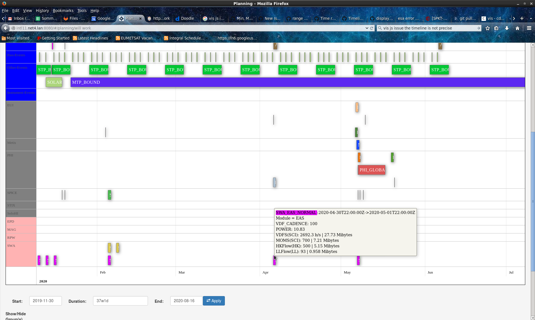Screen dimensions: 535x320
Task: Open the bookmarks list icon
Action: tap(496, 28)
